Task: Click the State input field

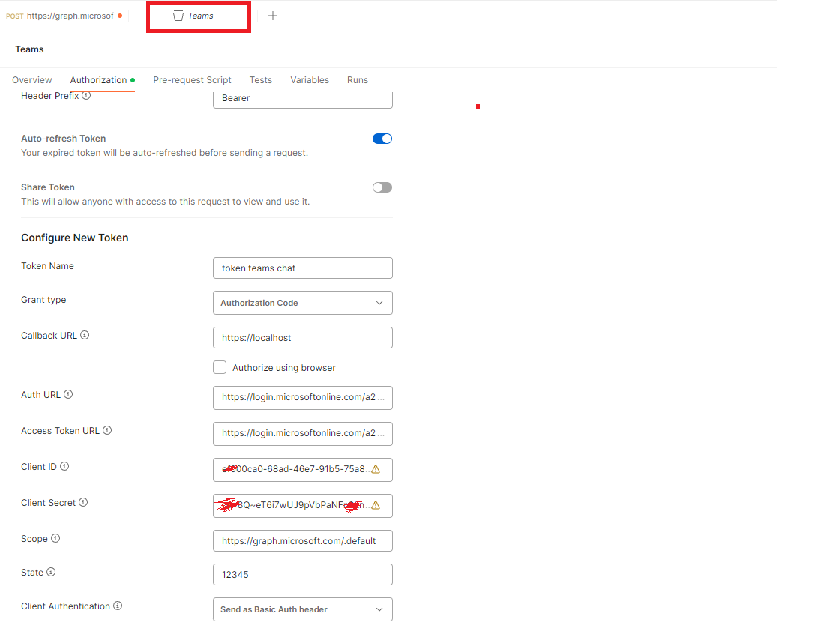Action: (x=302, y=574)
